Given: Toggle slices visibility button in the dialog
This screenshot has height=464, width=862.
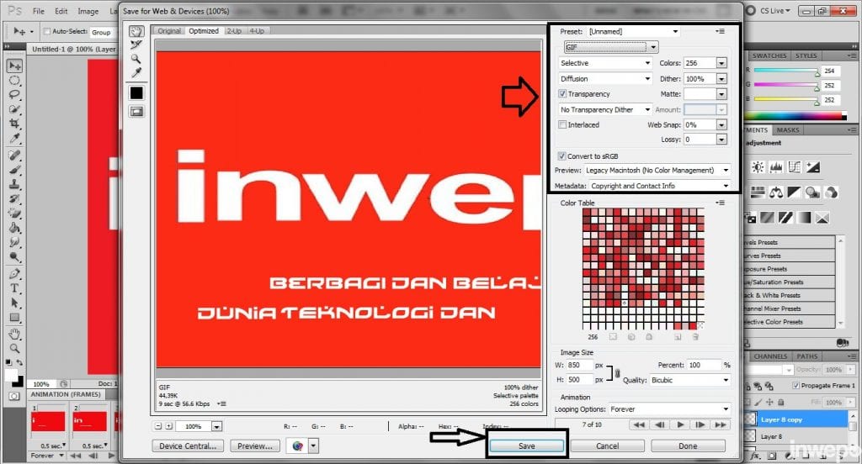Looking at the screenshot, I should [136, 112].
